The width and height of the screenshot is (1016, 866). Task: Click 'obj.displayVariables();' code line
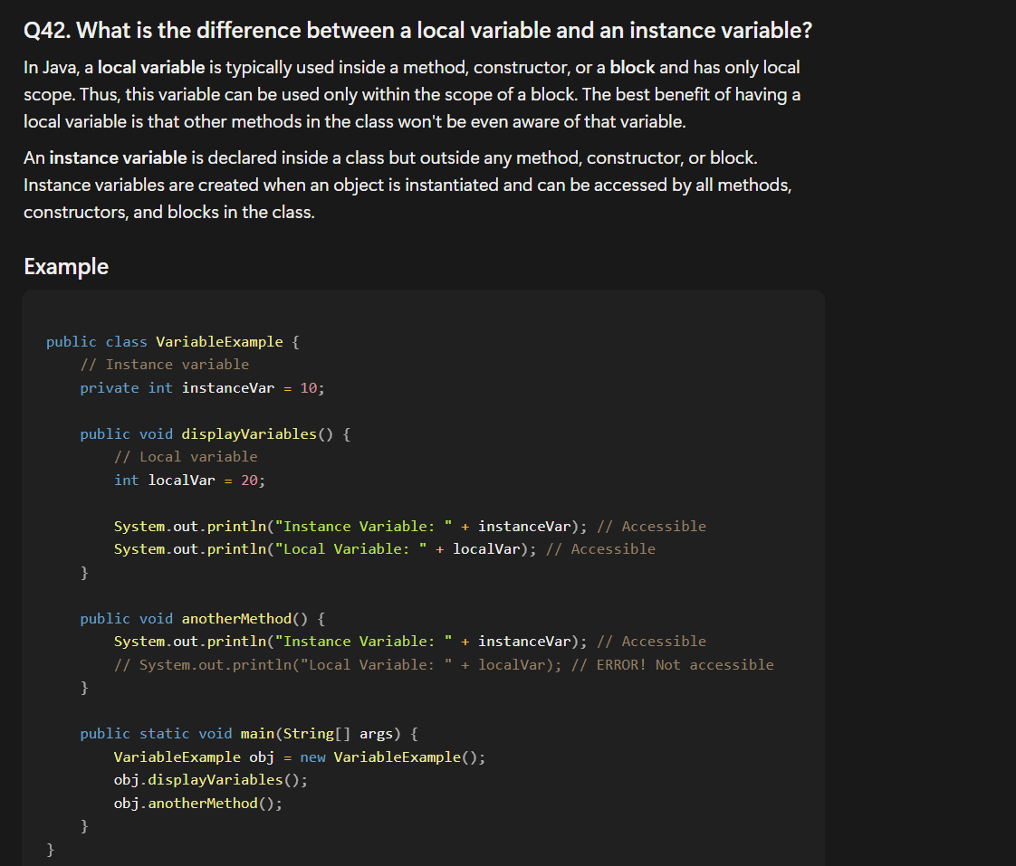(x=211, y=780)
